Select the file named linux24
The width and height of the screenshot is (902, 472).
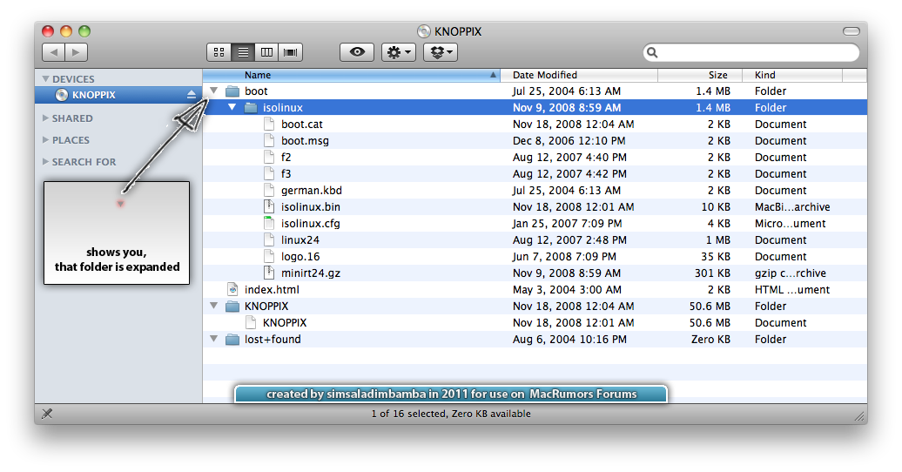click(x=300, y=240)
